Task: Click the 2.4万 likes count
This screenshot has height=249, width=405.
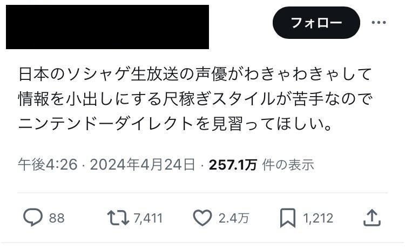Action: click(x=234, y=218)
